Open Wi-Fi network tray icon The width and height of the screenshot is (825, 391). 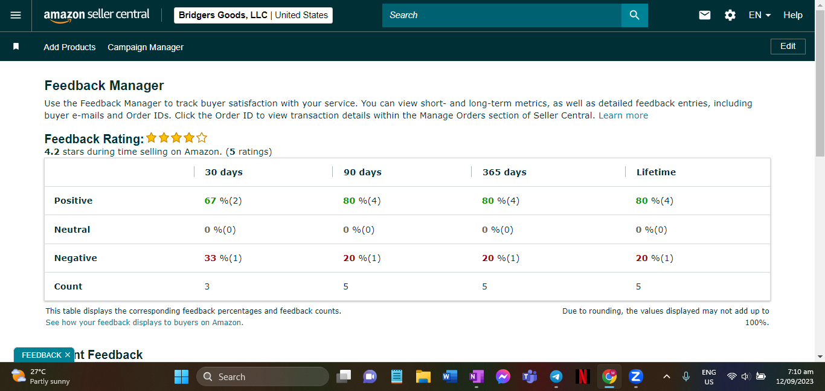click(732, 376)
